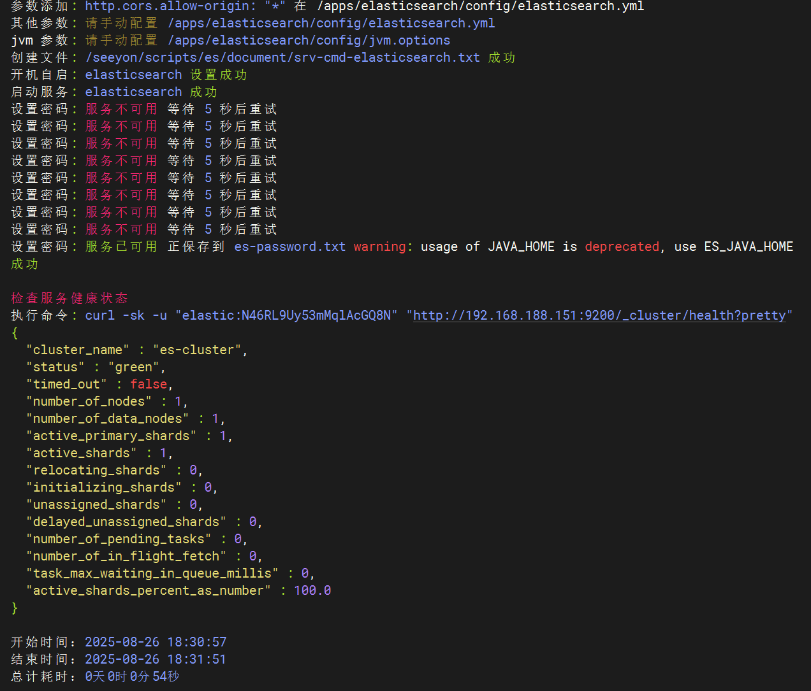Click the 创建文件 label
Image resolution: width=811 pixels, height=691 pixels.
(40, 57)
